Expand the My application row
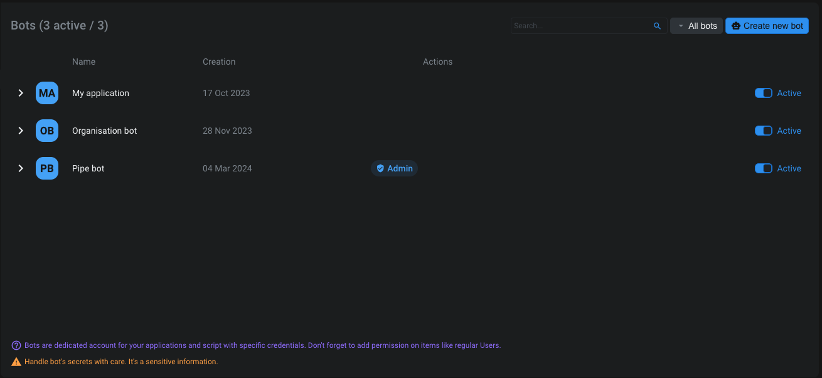 (x=21, y=93)
